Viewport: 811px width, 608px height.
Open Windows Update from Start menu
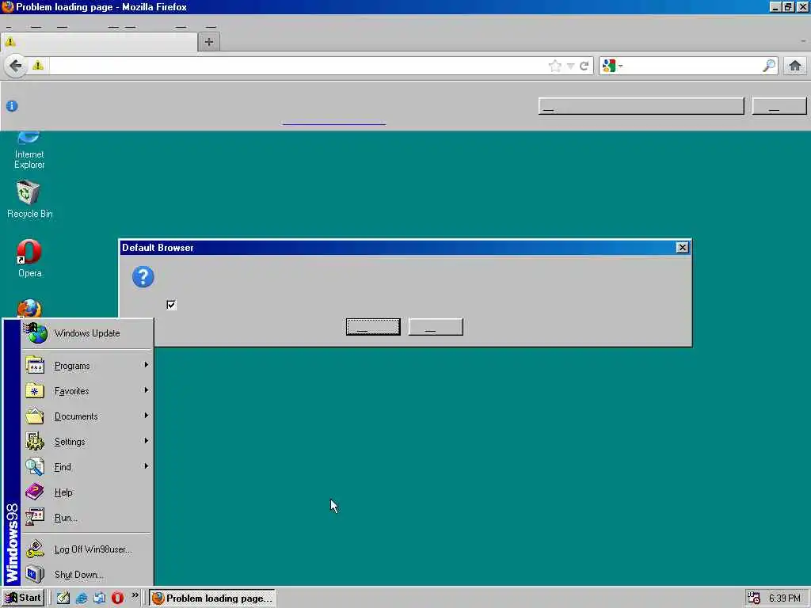click(87, 333)
